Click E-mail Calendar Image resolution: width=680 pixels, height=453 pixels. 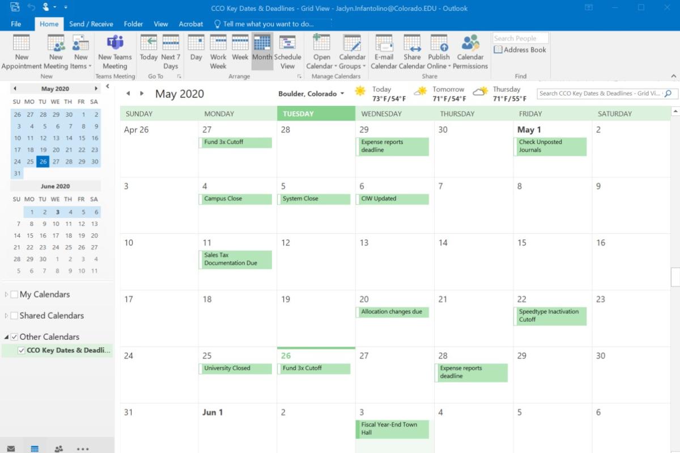tap(384, 52)
